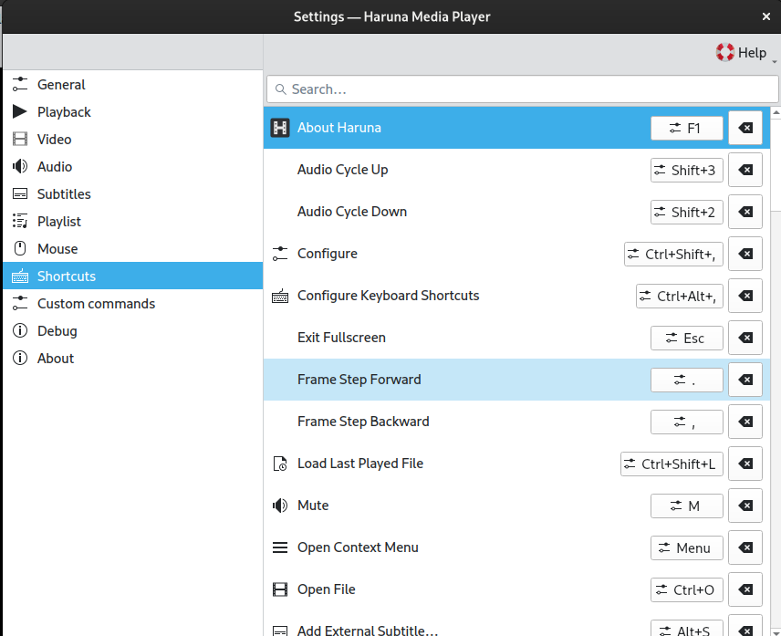Image resolution: width=781 pixels, height=636 pixels.
Task: Clear the Mute shortcut binding
Action: (x=745, y=506)
